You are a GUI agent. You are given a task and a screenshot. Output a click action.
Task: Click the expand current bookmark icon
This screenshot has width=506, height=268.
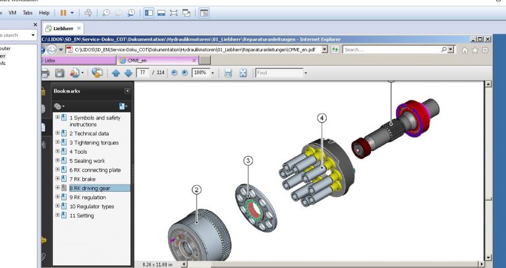click(123, 106)
